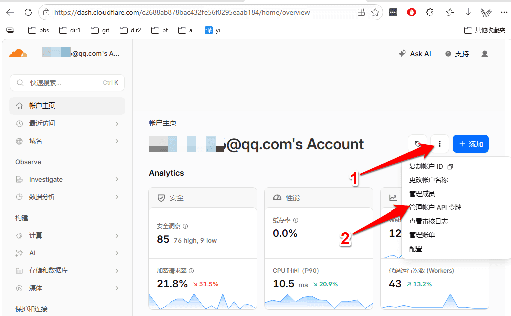511x316 pixels.
Task: Open Ask AI assistant
Action: tap(415, 54)
